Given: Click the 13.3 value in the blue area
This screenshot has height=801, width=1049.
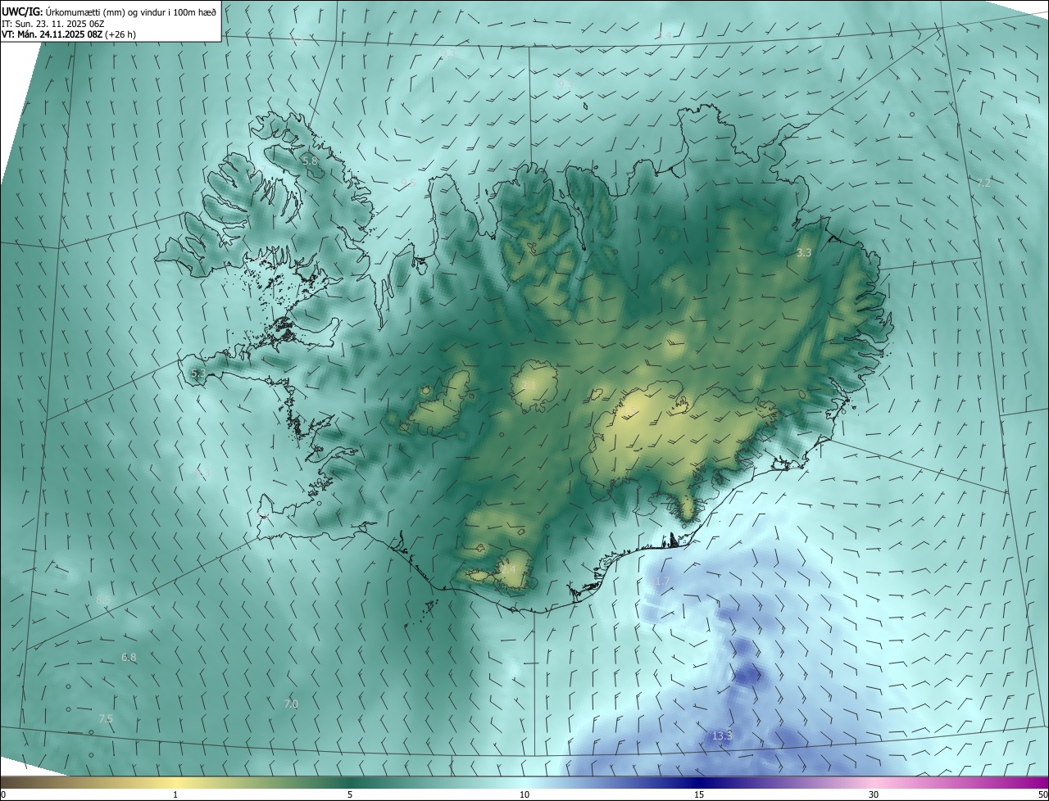Looking at the screenshot, I should 722,736.
